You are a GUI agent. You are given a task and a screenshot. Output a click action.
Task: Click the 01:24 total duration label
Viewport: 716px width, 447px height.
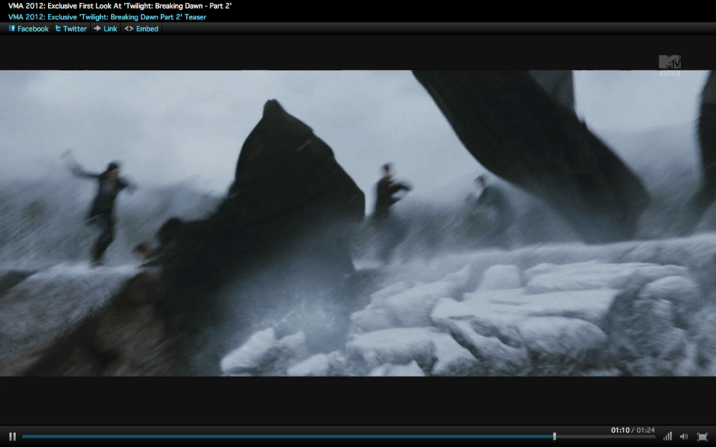click(x=645, y=430)
